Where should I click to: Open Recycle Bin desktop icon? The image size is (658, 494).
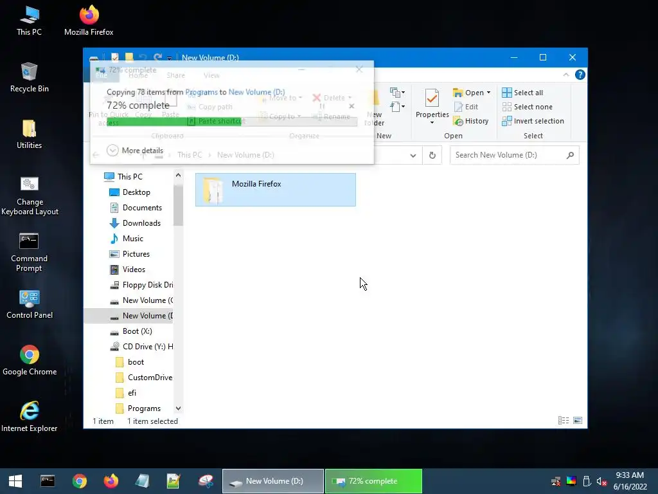click(30, 77)
